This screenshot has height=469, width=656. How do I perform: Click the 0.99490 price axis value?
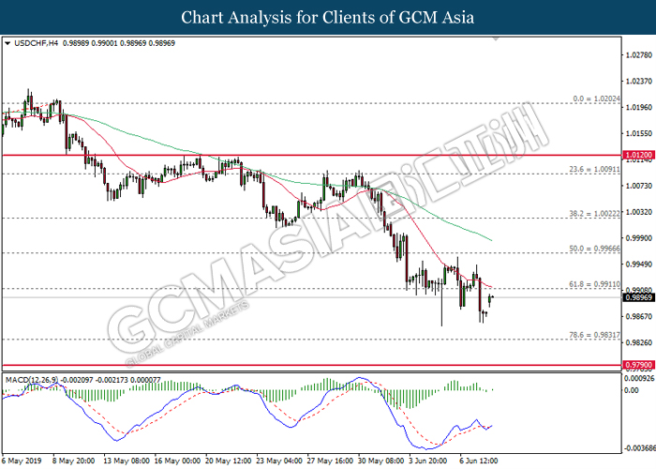coord(638,265)
